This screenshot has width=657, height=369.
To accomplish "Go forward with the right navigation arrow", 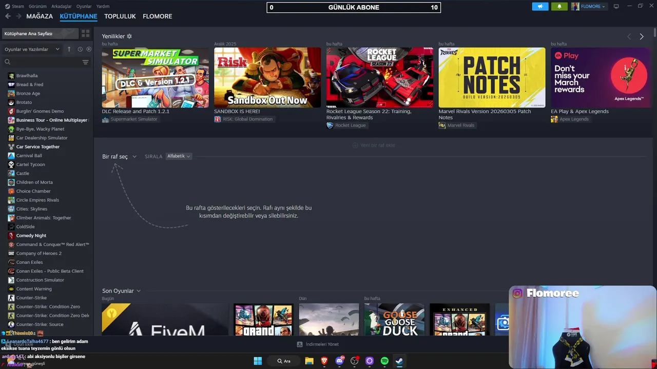I will coord(18,16).
